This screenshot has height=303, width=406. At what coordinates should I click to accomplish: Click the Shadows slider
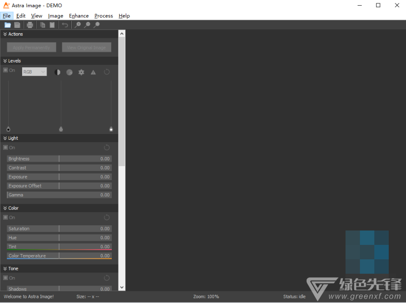(x=60, y=289)
